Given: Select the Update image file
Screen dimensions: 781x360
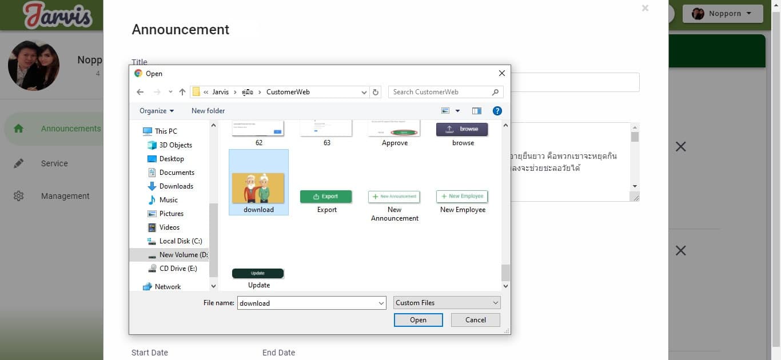Looking at the screenshot, I should pos(258,278).
